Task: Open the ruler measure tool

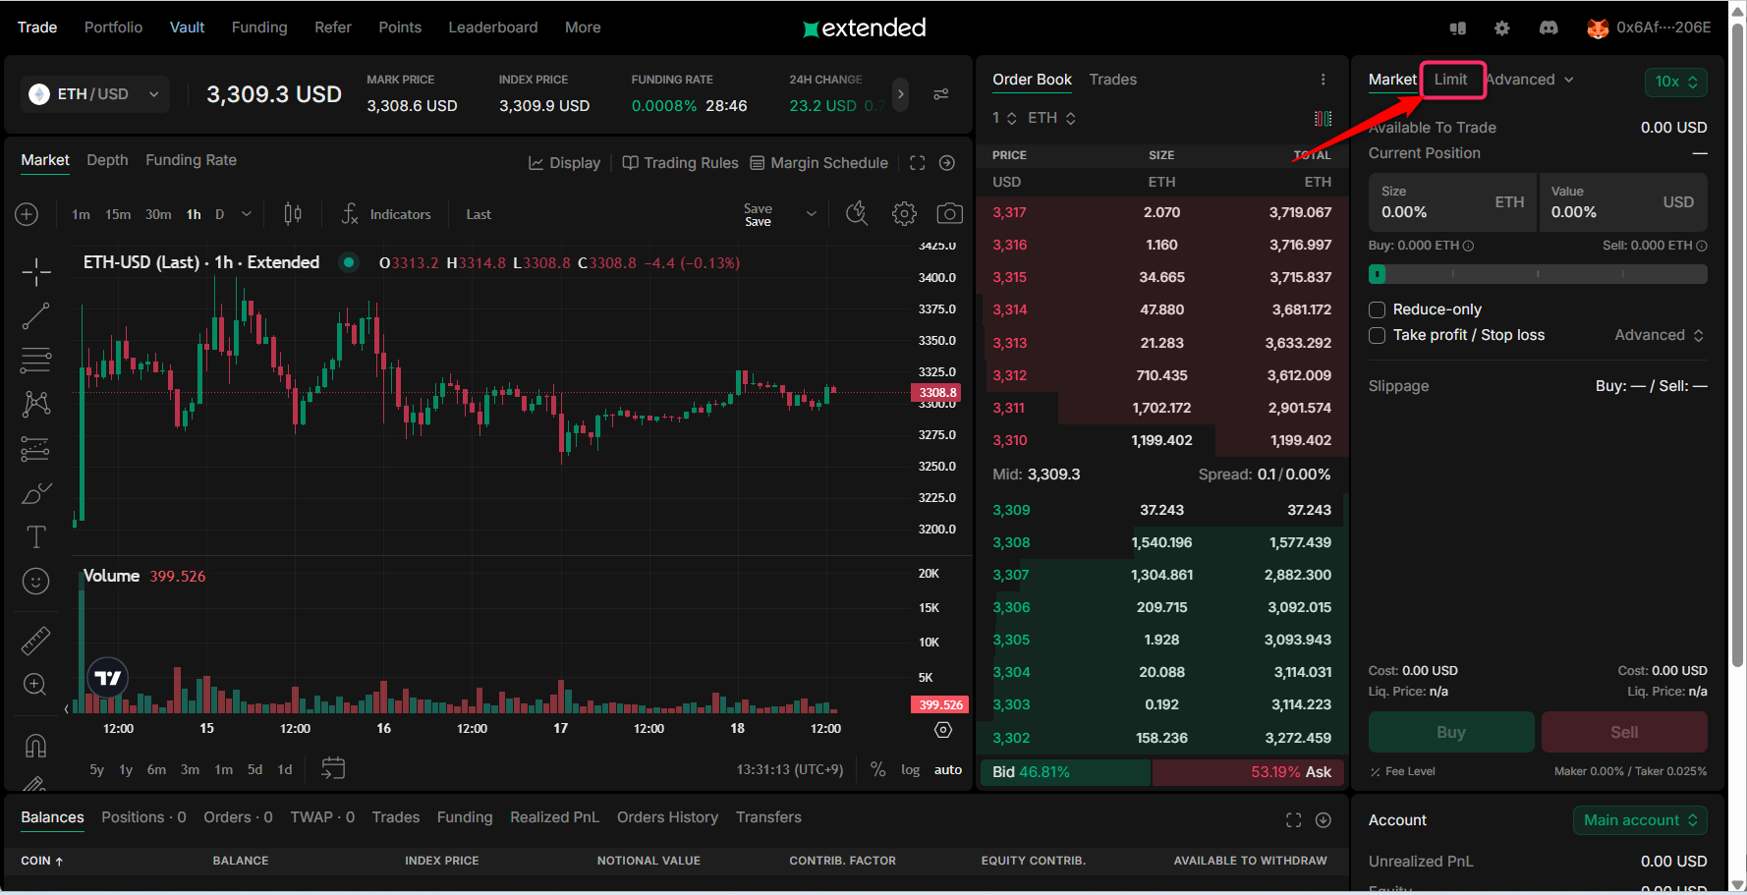Action: click(x=36, y=641)
